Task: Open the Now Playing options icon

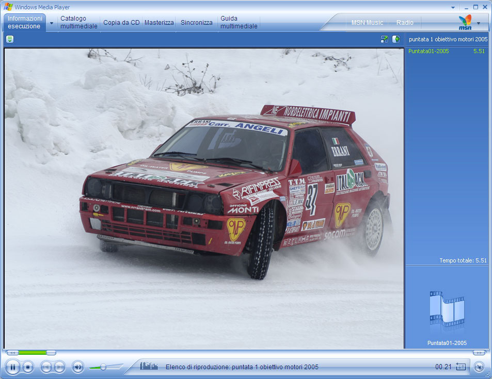Action: click(10, 39)
